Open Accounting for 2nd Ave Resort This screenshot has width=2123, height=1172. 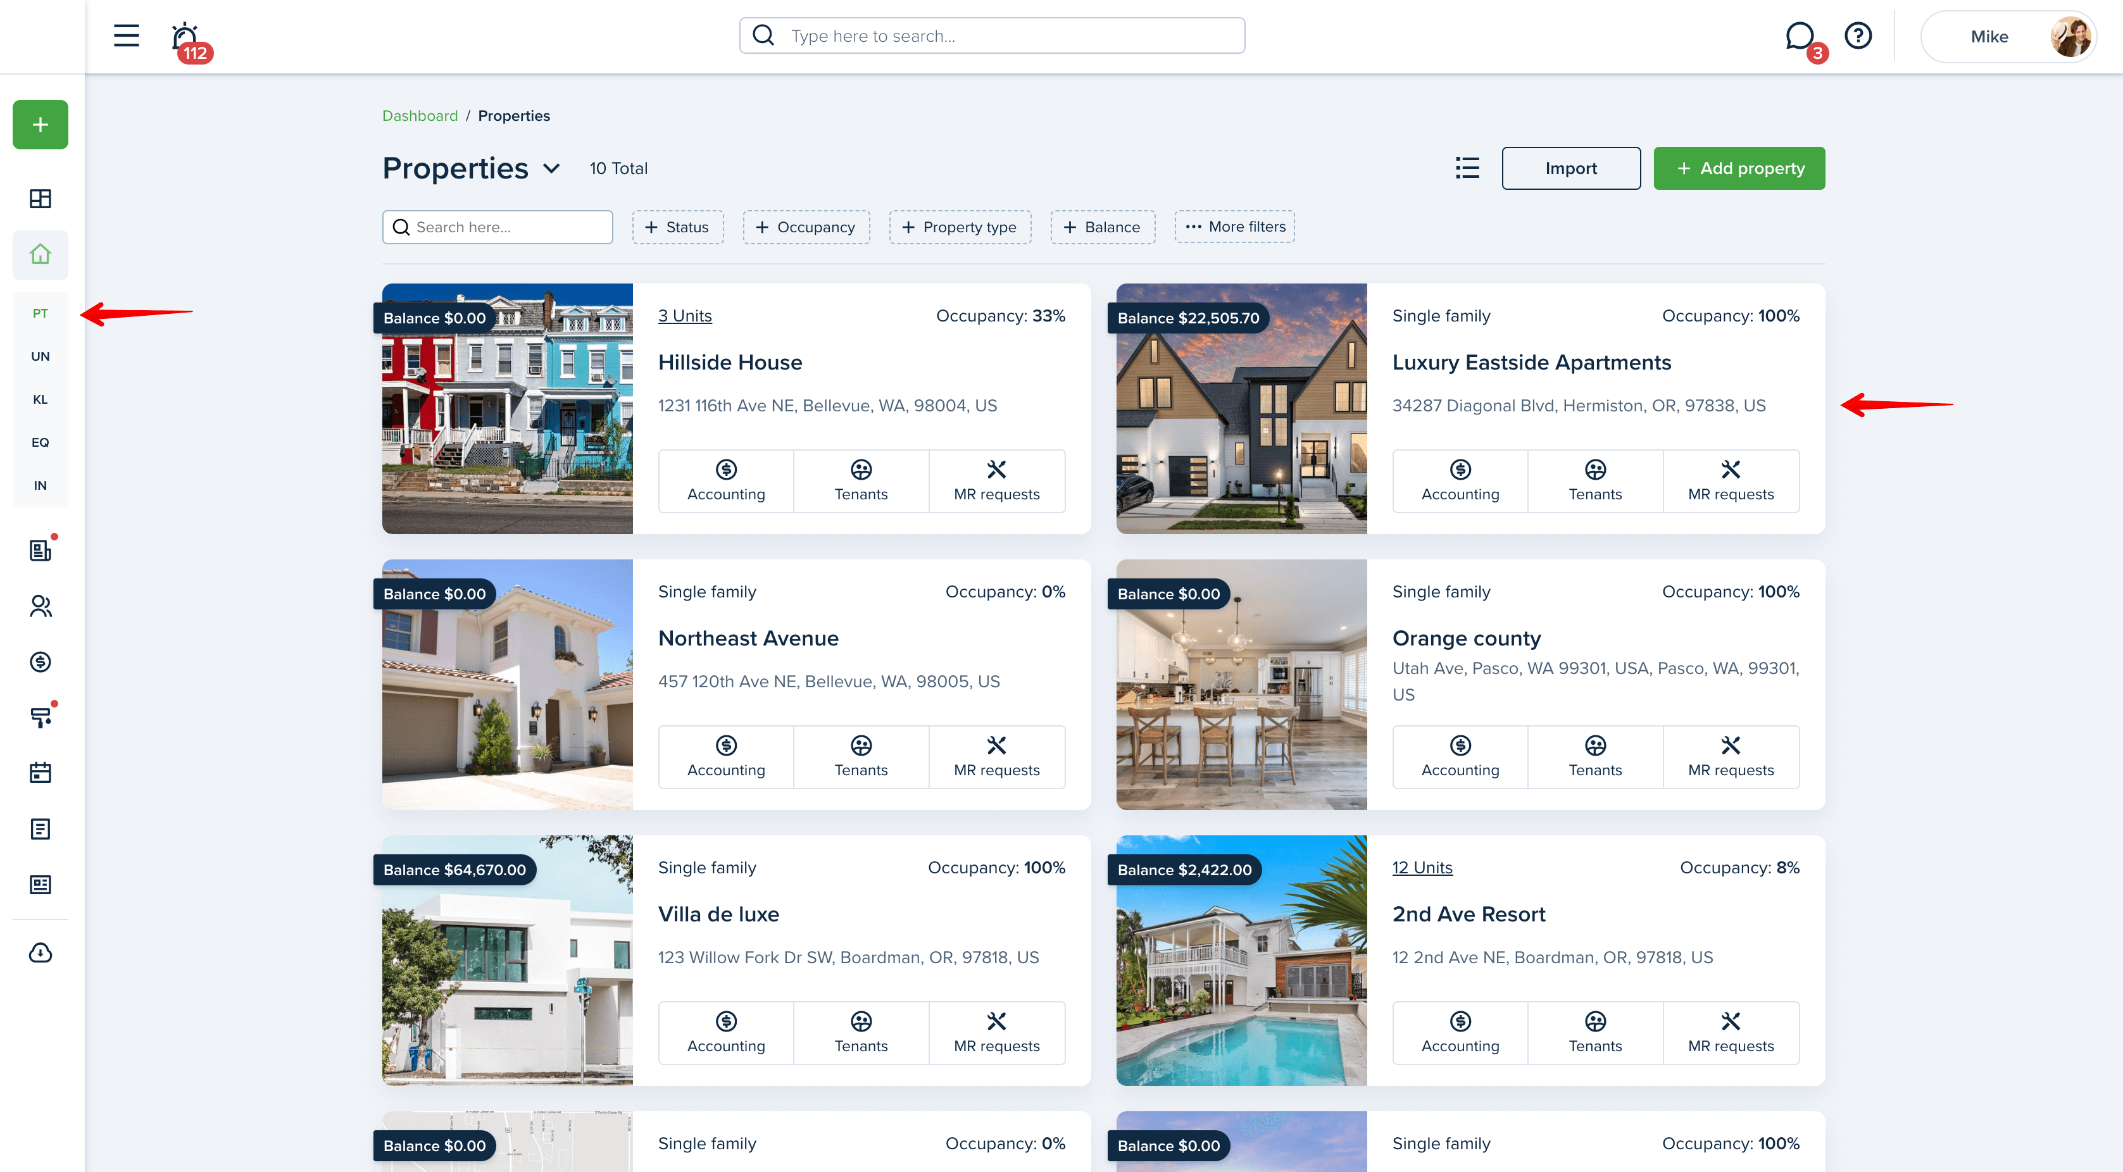click(x=1460, y=1033)
